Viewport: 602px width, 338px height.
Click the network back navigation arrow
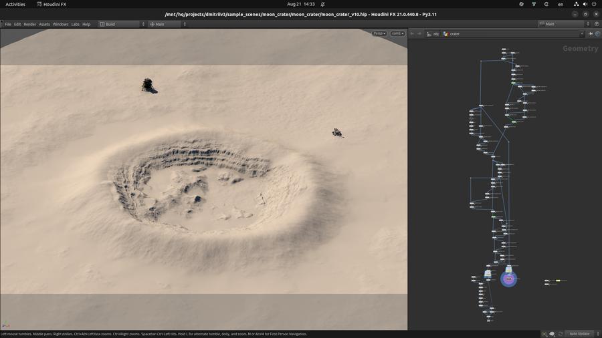(413, 33)
